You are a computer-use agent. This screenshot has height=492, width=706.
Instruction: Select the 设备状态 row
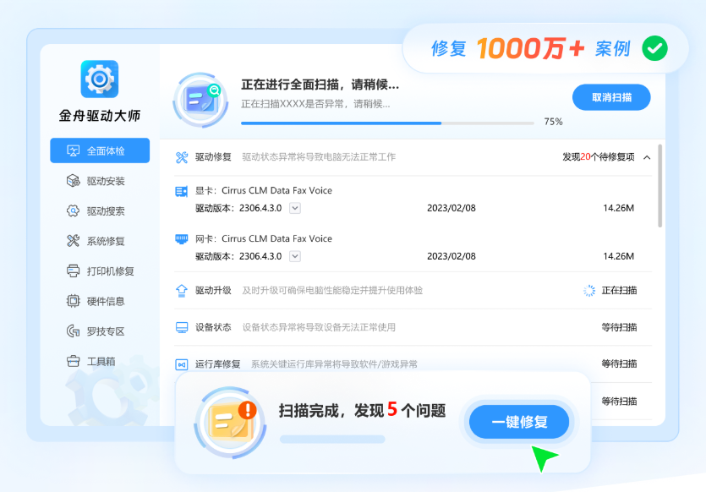(413, 327)
